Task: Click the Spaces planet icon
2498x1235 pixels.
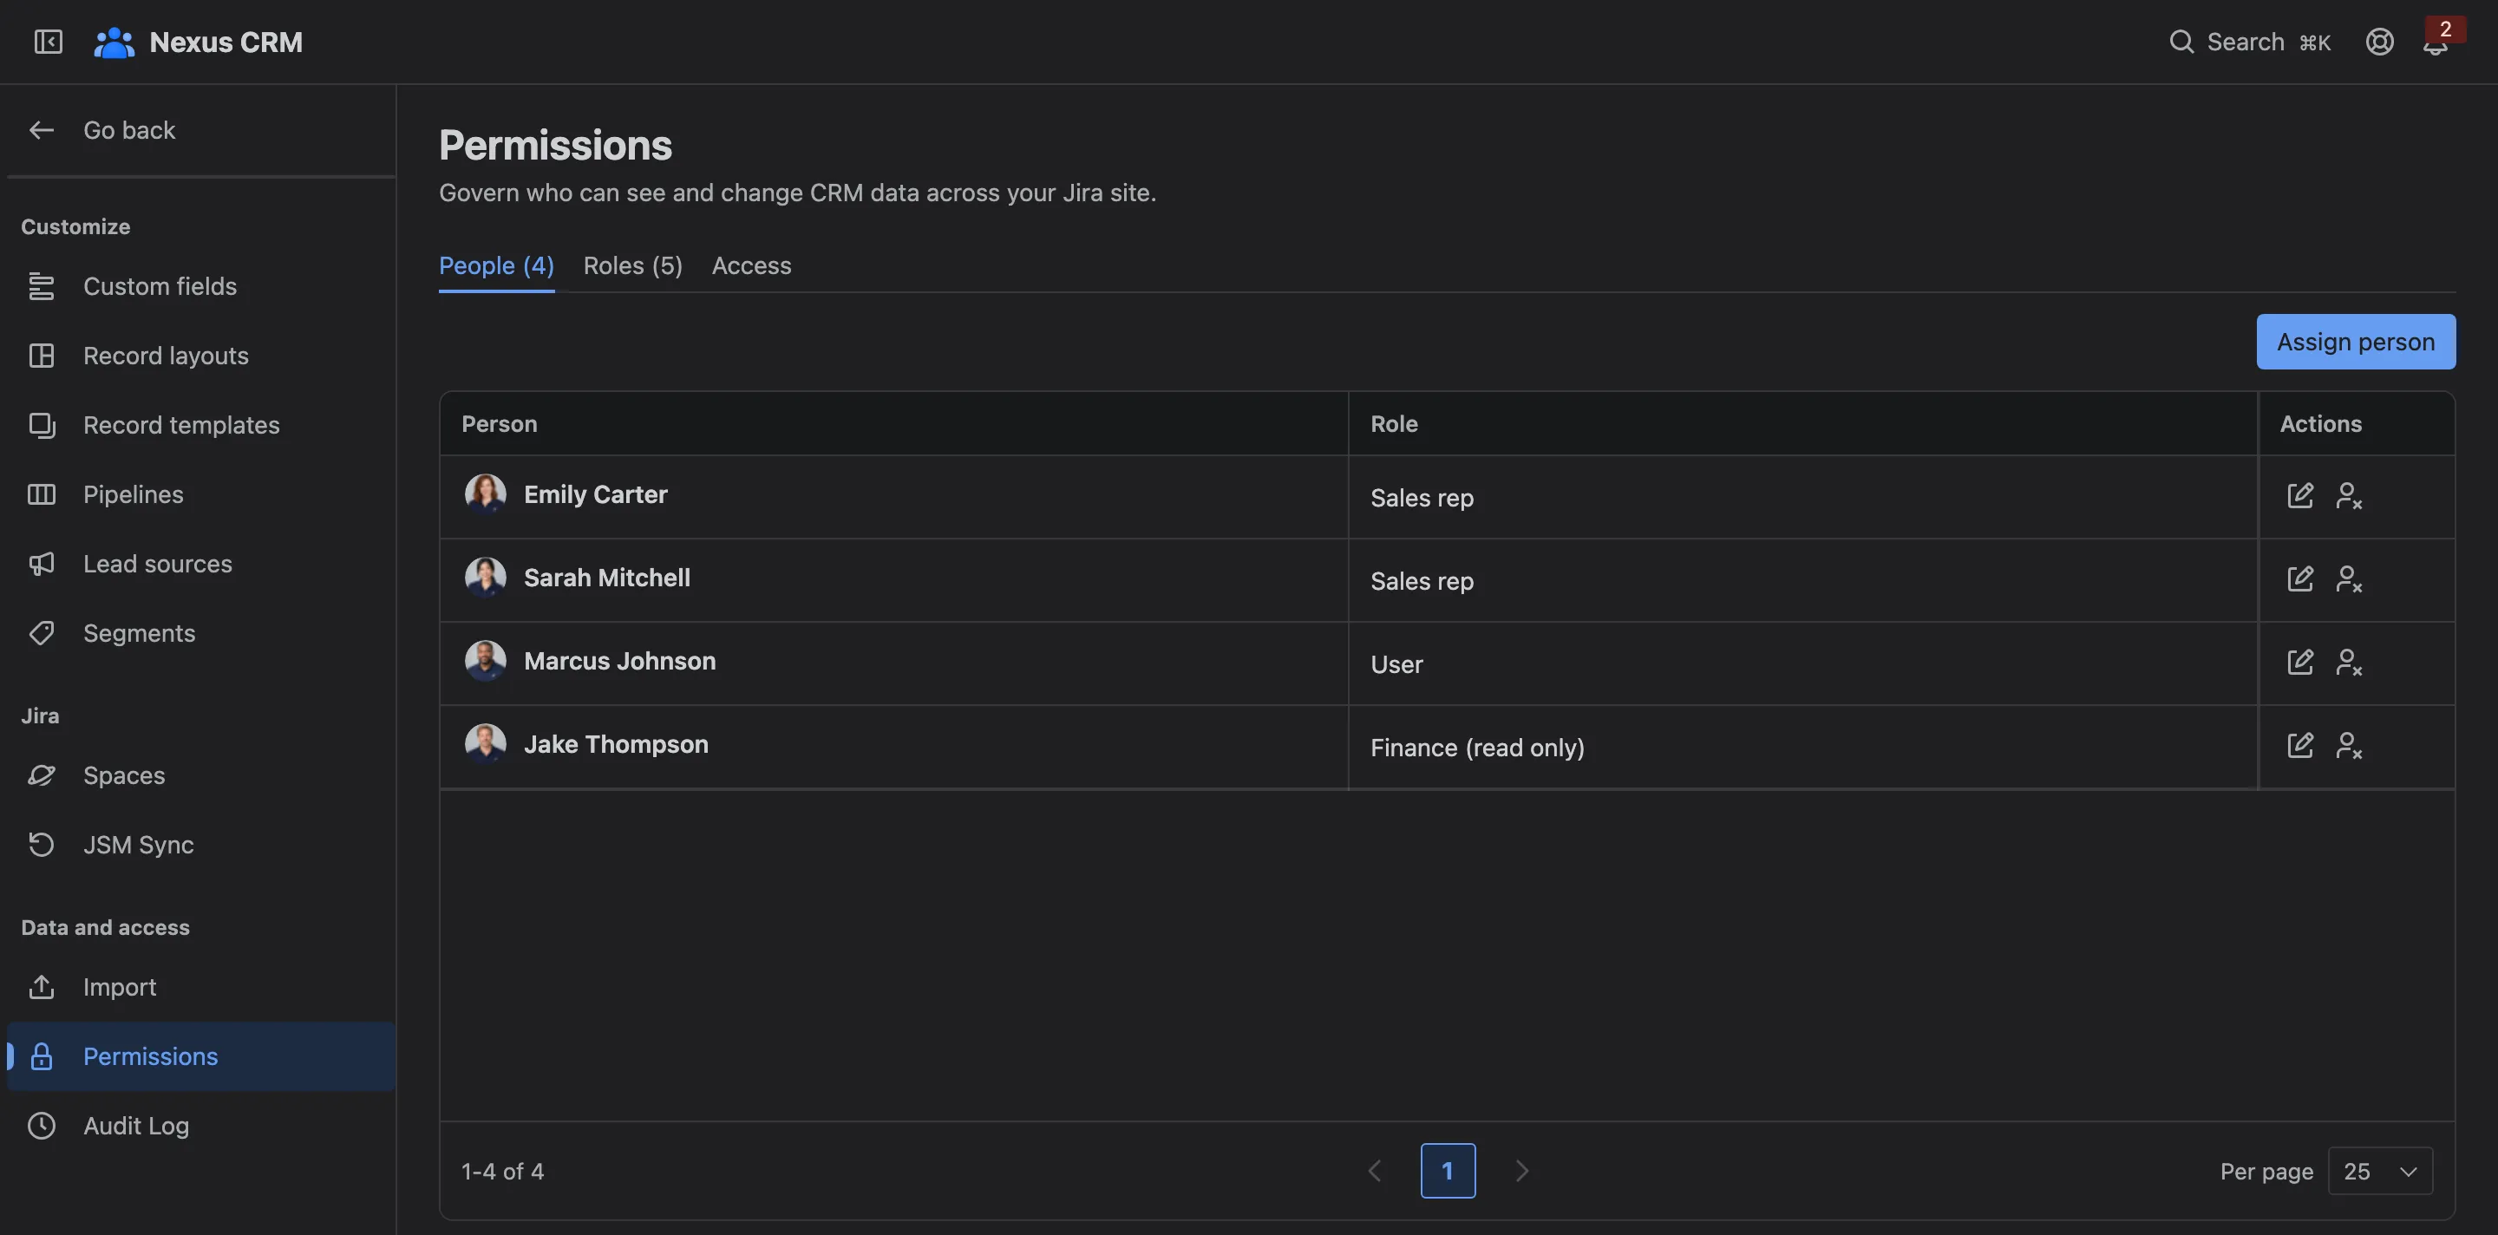Action: [41, 775]
